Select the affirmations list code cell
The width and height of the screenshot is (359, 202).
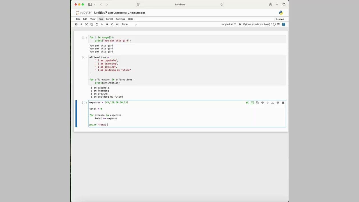187,70
